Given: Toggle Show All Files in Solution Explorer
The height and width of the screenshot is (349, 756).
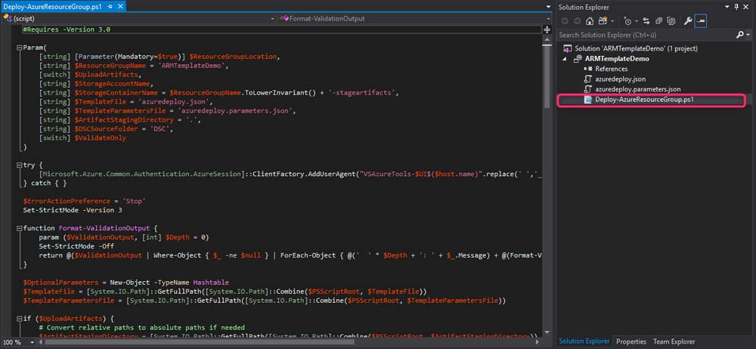Looking at the screenshot, I should 671,21.
